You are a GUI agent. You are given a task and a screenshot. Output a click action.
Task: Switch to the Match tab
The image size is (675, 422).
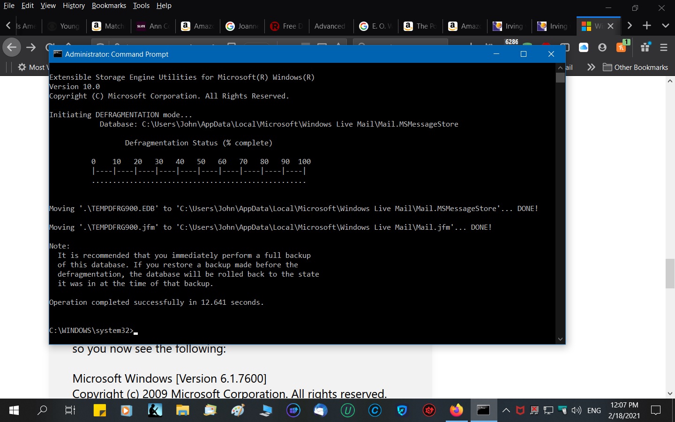109,26
